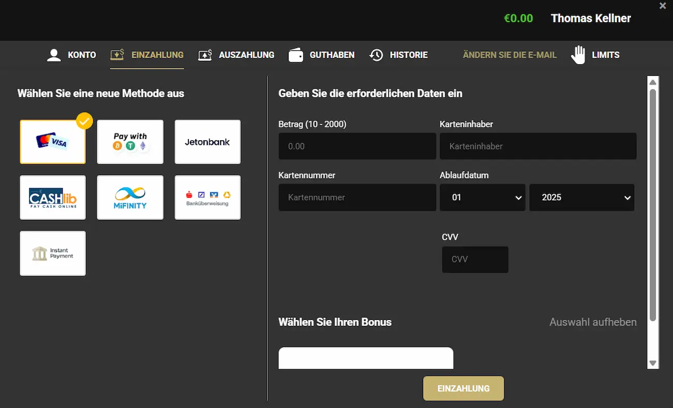The width and height of the screenshot is (673, 408).
Task: Go to the Guthaben tab
Action: click(x=321, y=55)
